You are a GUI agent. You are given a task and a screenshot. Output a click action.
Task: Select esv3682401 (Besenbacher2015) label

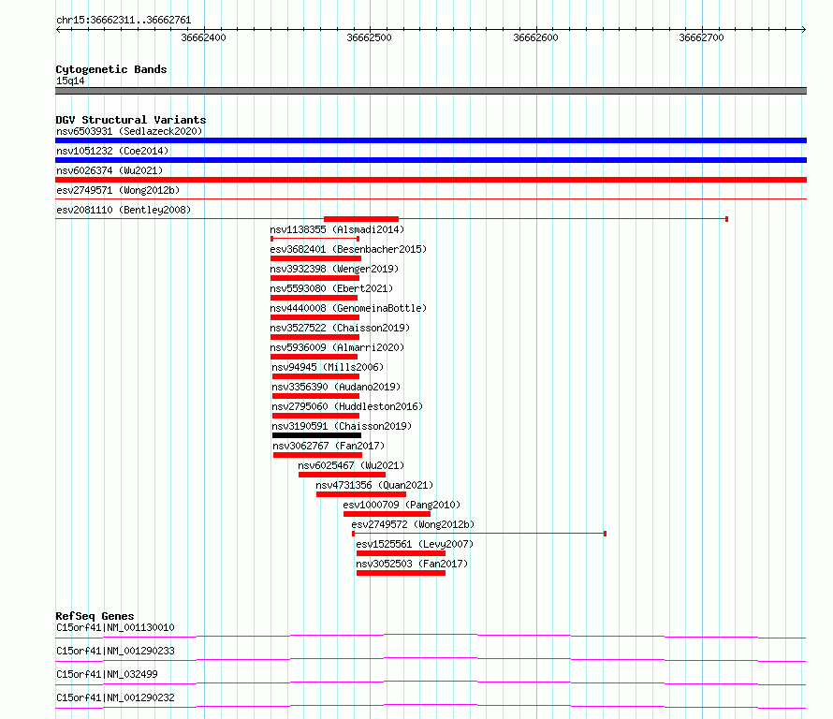[348, 249]
